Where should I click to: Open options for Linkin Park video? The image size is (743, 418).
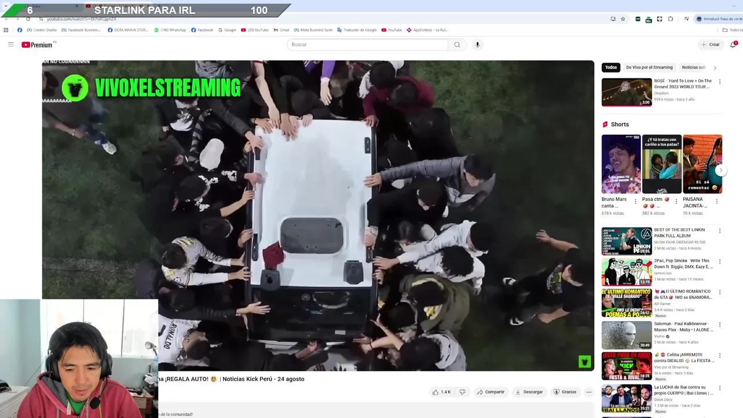pyautogui.click(x=720, y=230)
